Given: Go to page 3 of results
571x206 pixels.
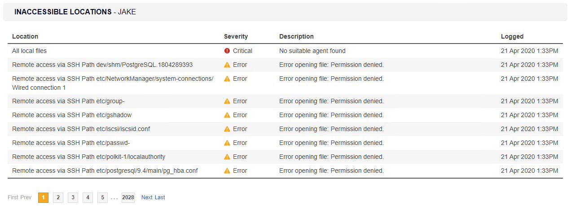Looking at the screenshot, I should (x=73, y=197).
